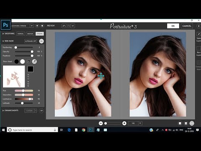The image size is (201, 151).
Task: Click the redo arrow icon
Action: [x=69, y=26]
